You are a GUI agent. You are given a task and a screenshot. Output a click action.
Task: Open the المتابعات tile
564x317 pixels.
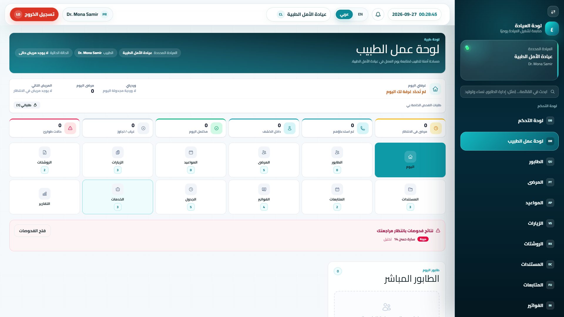pyautogui.click(x=337, y=197)
